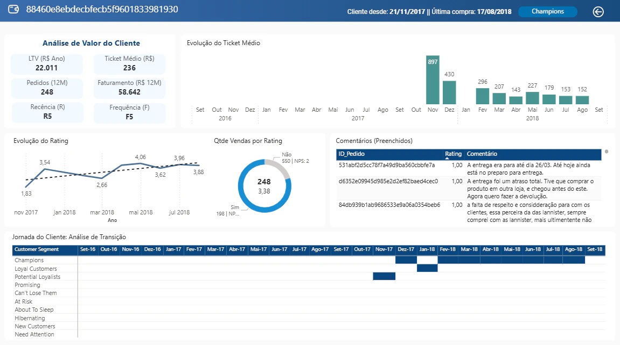This screenshot has height=345, width=620.
Task: Select the LTV (R$ Ano) card
Action: 47,63
